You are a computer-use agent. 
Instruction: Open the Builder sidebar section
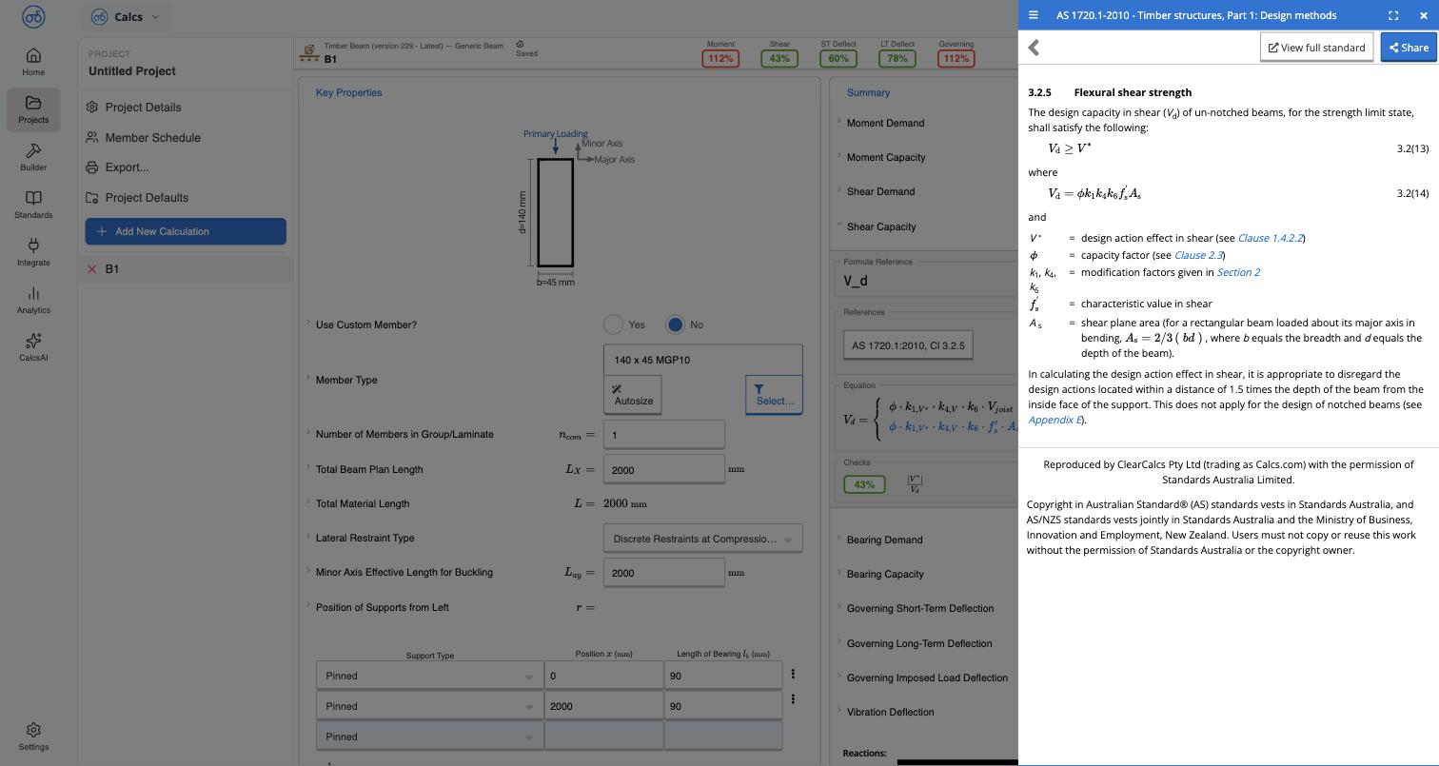coord(33,157)
